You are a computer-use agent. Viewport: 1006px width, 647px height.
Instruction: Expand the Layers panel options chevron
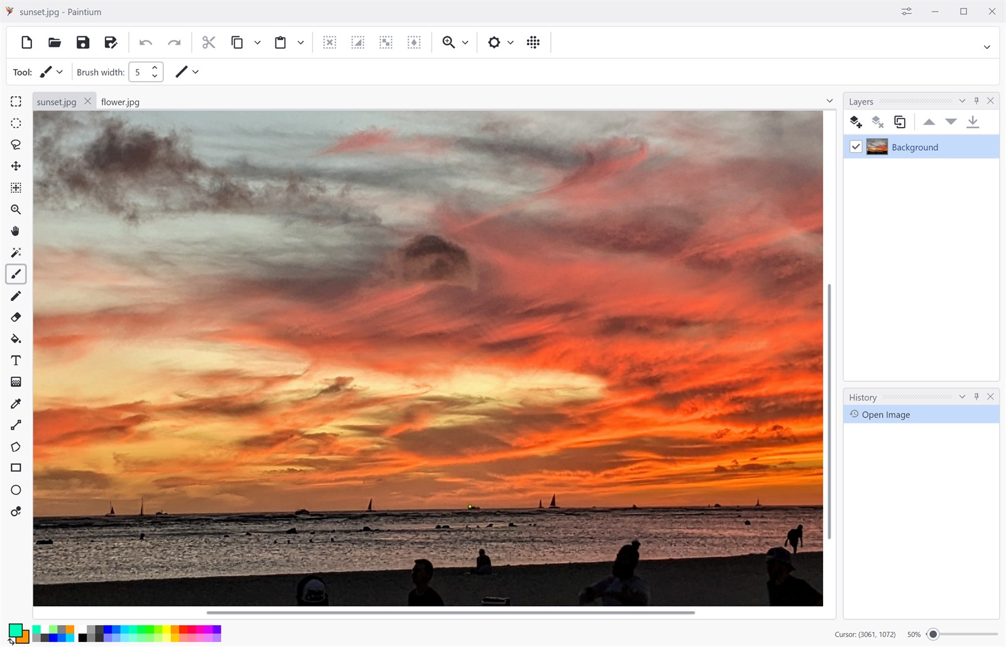962,101
